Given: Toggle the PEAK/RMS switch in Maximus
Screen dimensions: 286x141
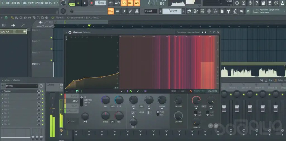Looking at the screenshot, I should coord(158,113).
